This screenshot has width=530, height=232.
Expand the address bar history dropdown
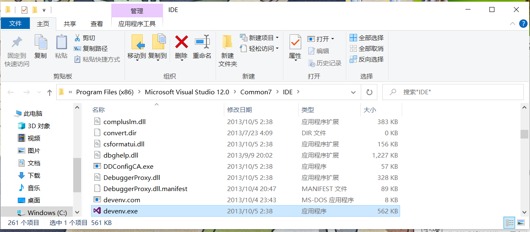[x=353, y=92]
